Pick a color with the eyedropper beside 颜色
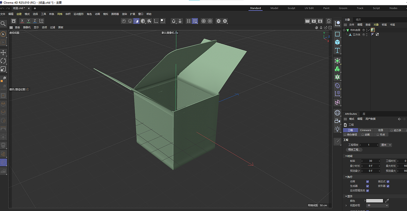Viewport: 407px width, 211px height. [386, 201]
